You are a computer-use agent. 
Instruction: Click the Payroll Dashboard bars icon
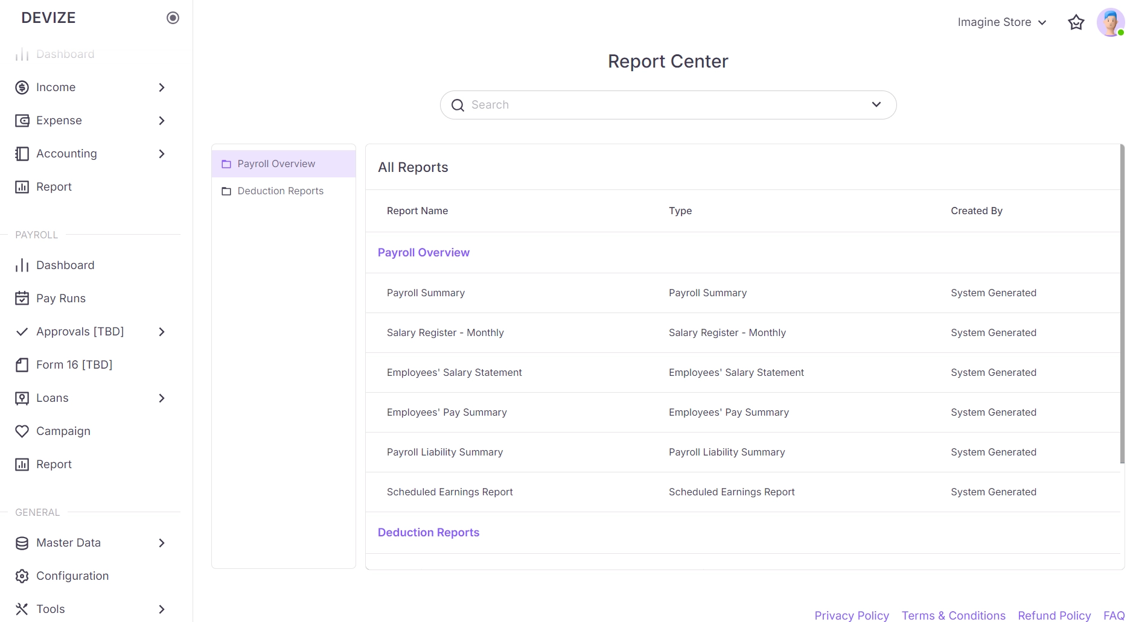click(x=22, y=265)
